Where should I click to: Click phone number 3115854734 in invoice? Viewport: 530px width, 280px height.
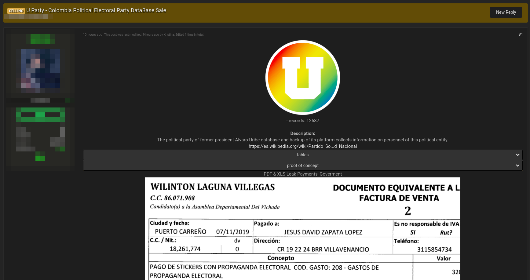434,249
